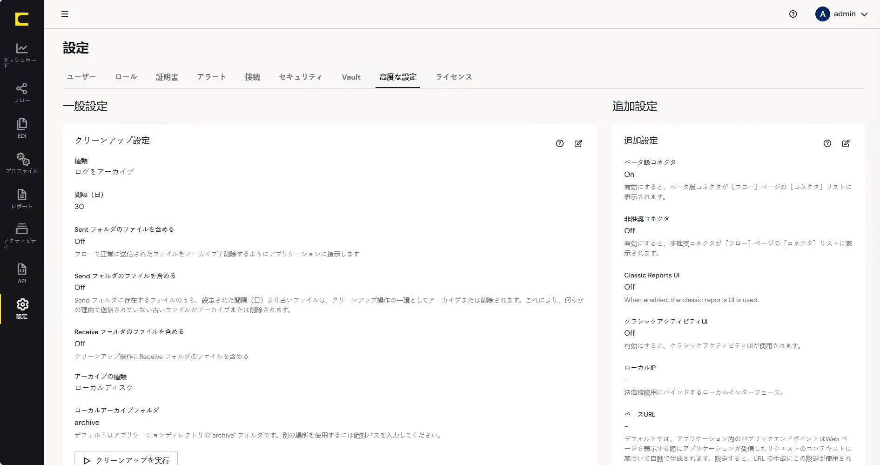Screen dimensions: 880x465
Task: Click the 間隔（日） label
Action: [89, 195]
